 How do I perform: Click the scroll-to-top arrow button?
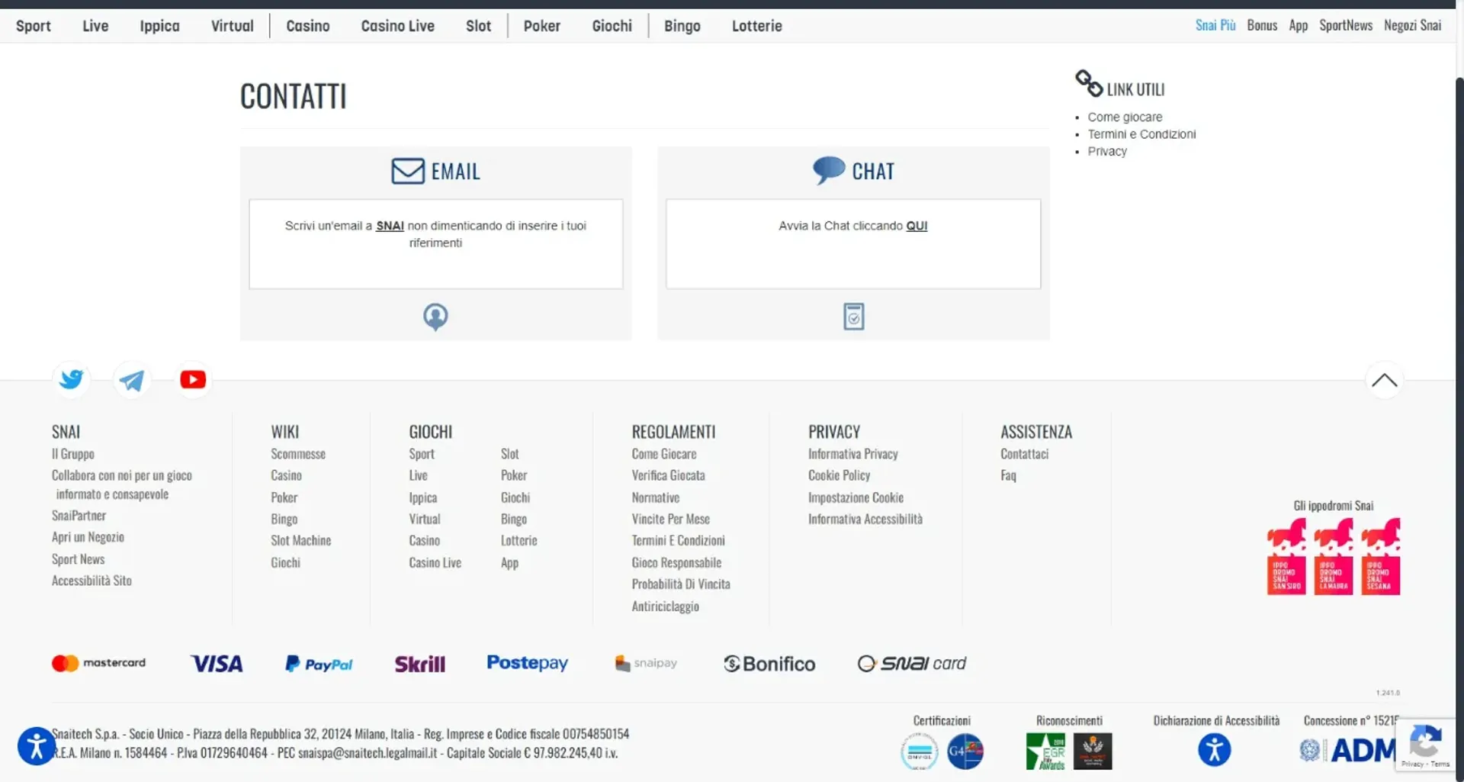[x=1384, y=381]
